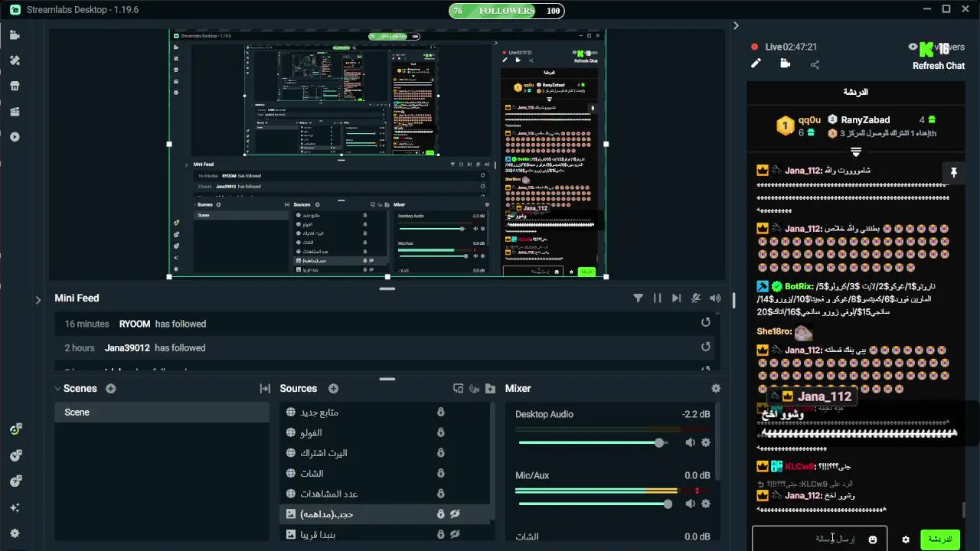The image size is (980, 551).
Task: Show the حجب(مداهمه) source visibility
Action: (x=455, y=514)
